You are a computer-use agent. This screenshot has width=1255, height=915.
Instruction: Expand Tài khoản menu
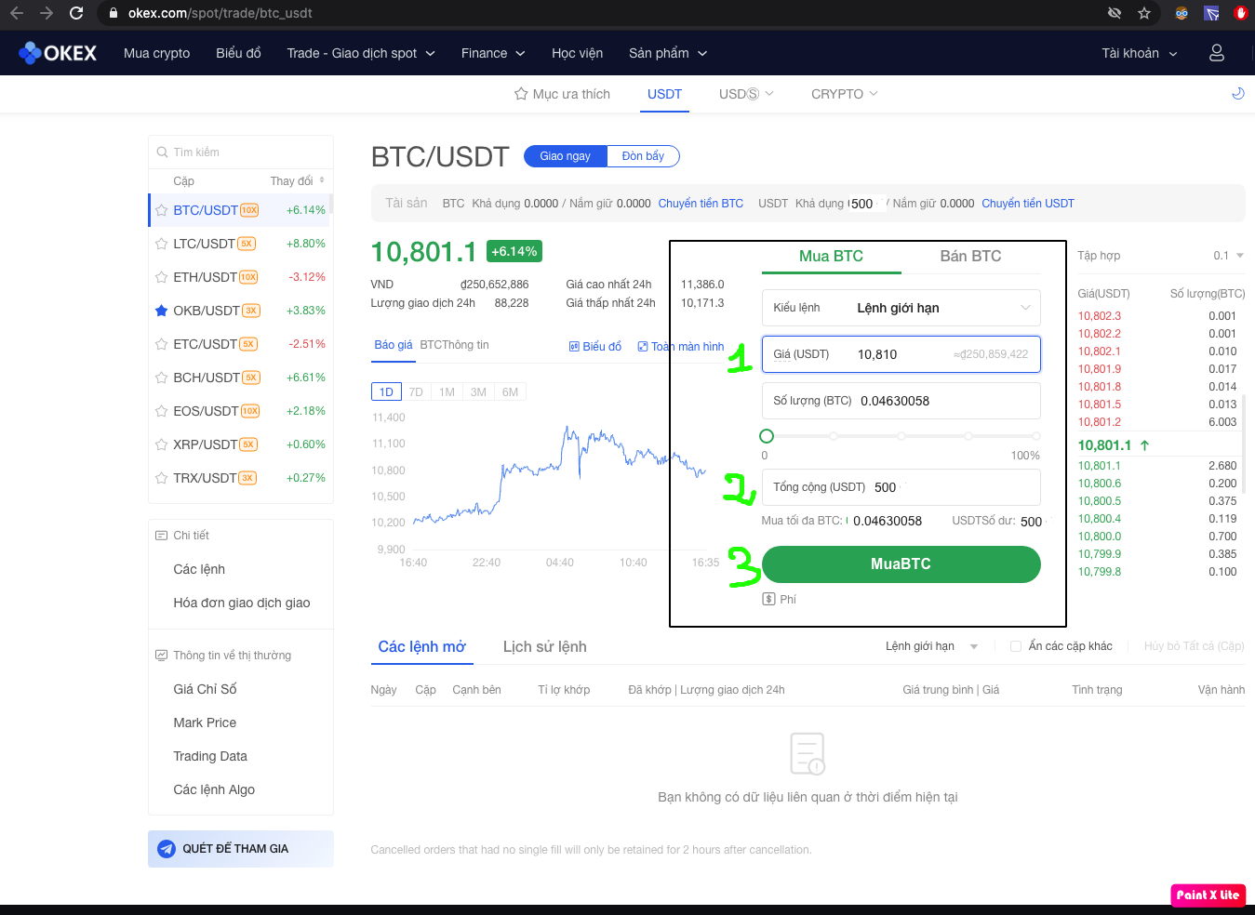point(1140,53)
